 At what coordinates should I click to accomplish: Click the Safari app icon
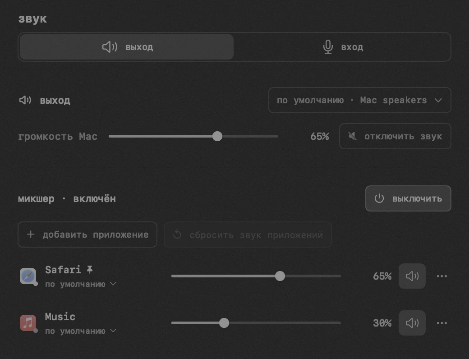tap(28, 276)
